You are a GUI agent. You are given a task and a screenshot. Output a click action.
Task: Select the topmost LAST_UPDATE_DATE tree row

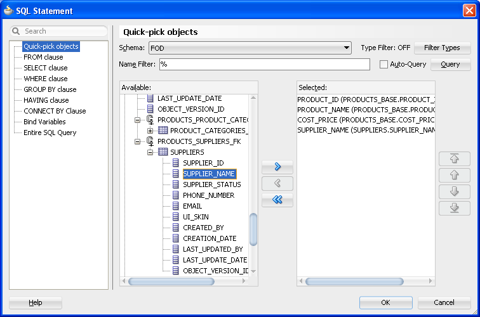189,98
